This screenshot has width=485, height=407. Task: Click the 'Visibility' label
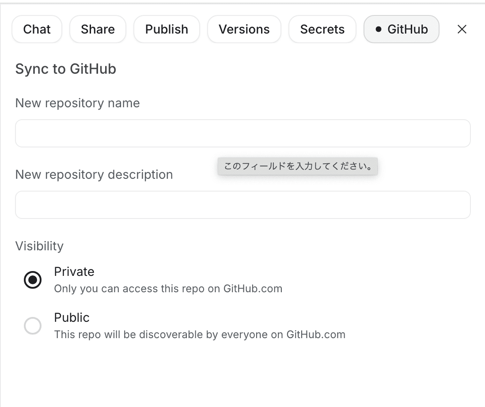pos(39,246)
